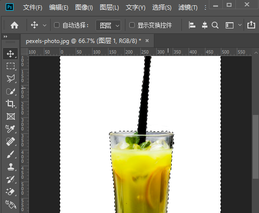Screen dimensions: 259x213
Task: Open the Search magnifier icon
Action: [215, 25]
